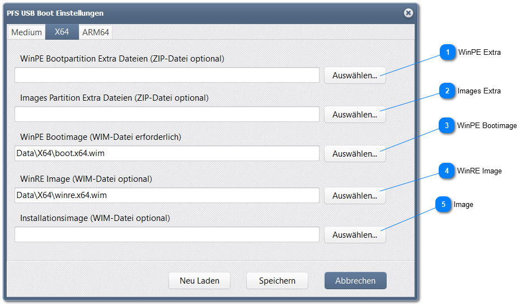The height and width of the screenshot is (306, 526).
Task: Click the Neu Laden button
Action: point(199,281)
